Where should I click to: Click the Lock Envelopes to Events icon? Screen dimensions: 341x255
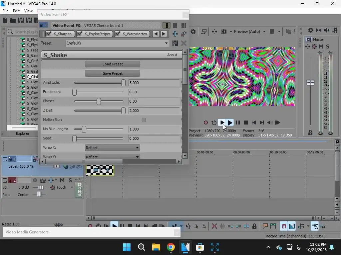click(315, 226)
